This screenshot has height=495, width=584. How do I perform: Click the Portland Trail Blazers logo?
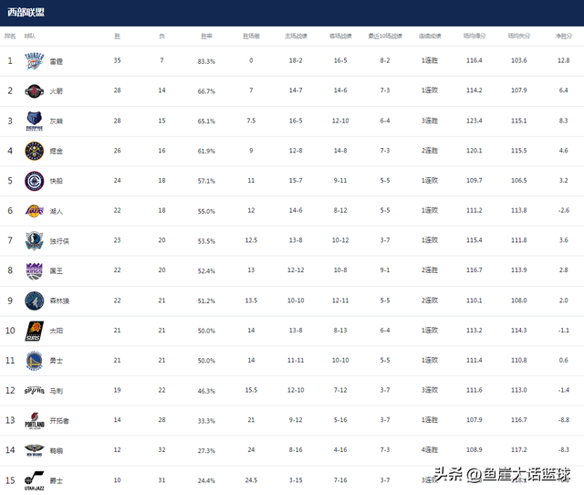pyautogui.click(x=35, y=420)
